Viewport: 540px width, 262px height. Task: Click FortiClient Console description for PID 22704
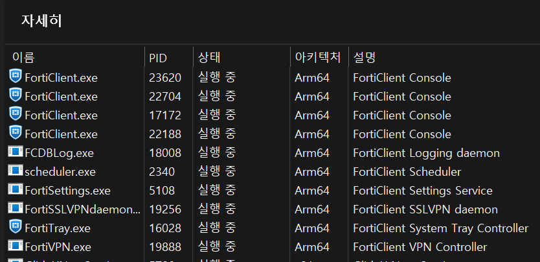point(402,97)
